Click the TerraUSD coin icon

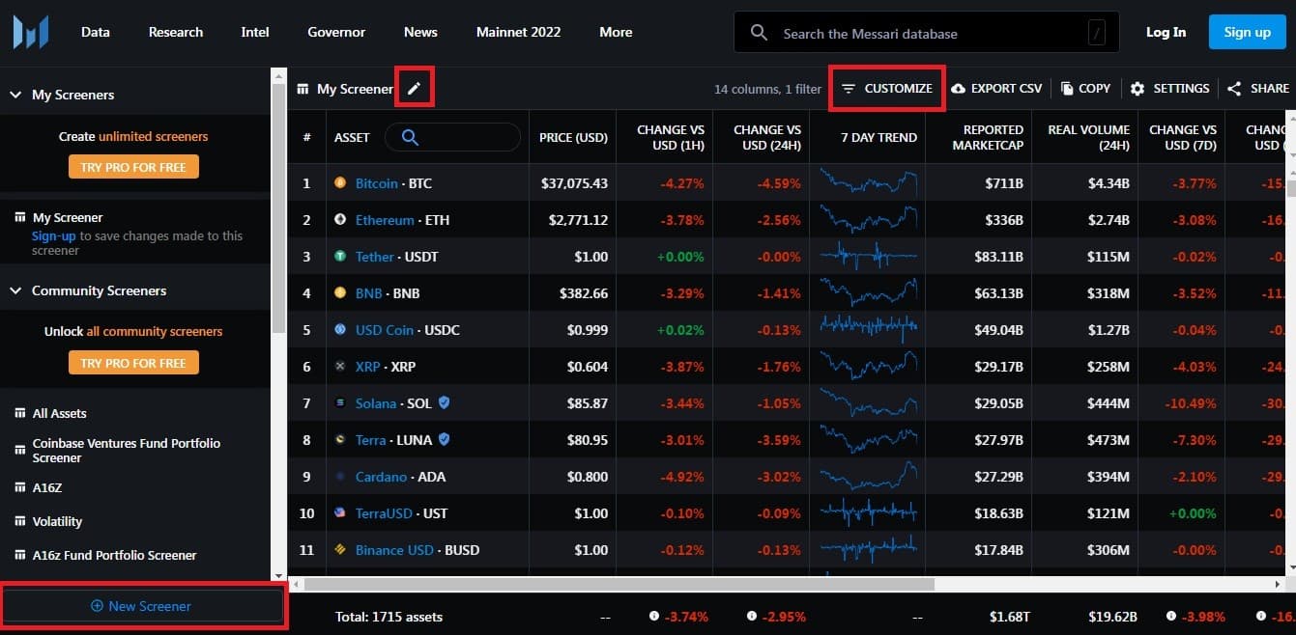[340, 512]
